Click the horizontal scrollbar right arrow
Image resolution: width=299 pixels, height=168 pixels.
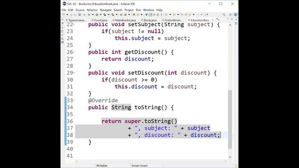(x=226, y=161)
